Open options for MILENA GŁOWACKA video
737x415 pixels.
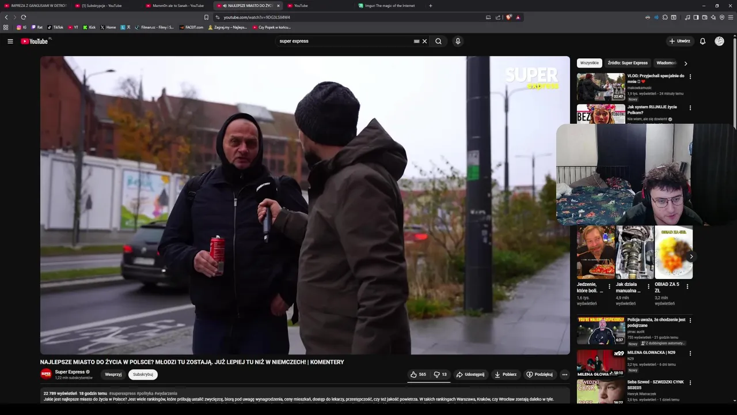coord(690,353)
